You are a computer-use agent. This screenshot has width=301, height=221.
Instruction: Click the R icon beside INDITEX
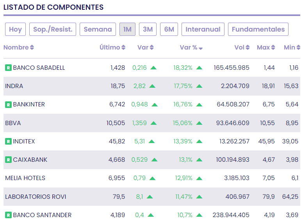8,141
